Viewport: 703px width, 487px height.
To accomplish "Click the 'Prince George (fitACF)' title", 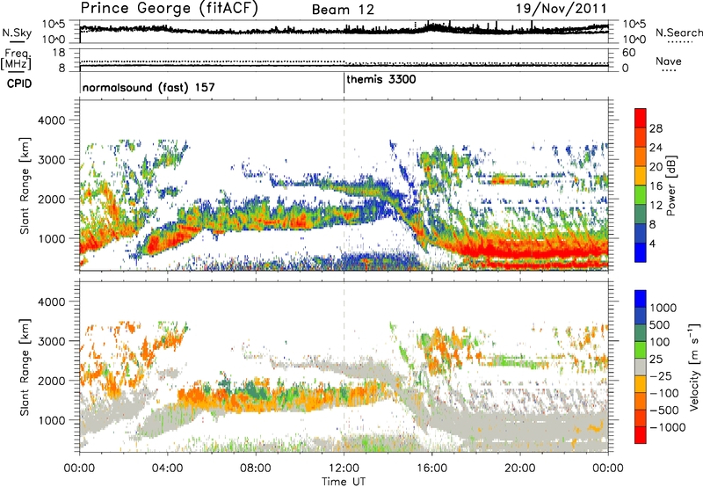I will click(169, 8).
